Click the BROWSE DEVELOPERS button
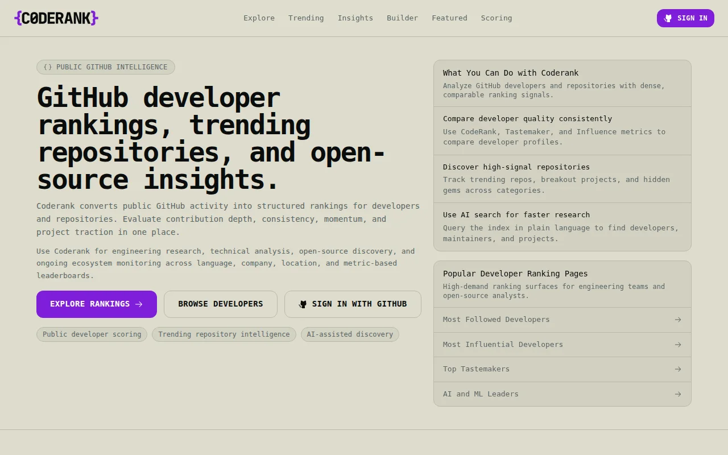Image resolution: width=728 pixels, height=455 pixels. tap(221, 304)
